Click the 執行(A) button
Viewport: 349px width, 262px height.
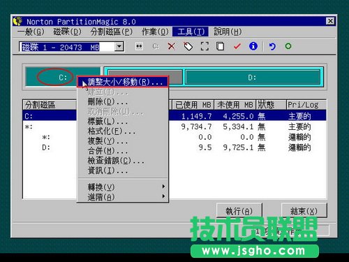(239, 211)
